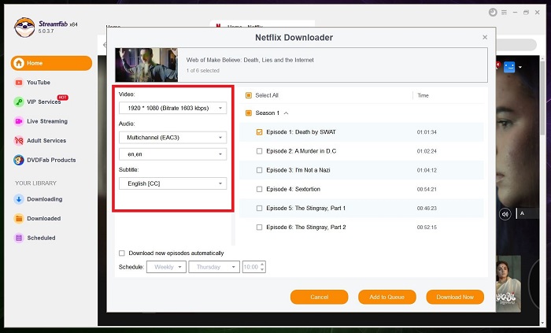The image size is (551, 333).
Task: Toggle the Select All checkbox
Action: pos(249,95)
